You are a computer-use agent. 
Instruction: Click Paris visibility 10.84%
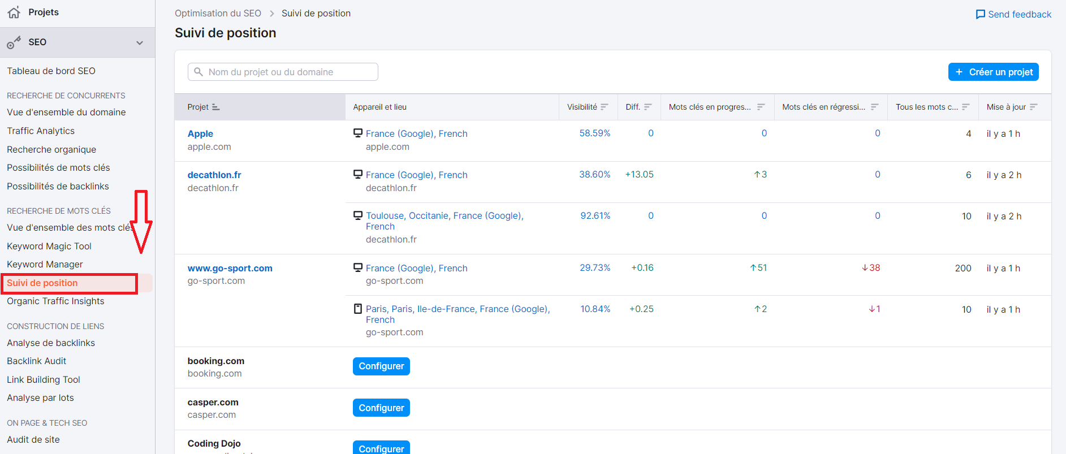(595, 309)
